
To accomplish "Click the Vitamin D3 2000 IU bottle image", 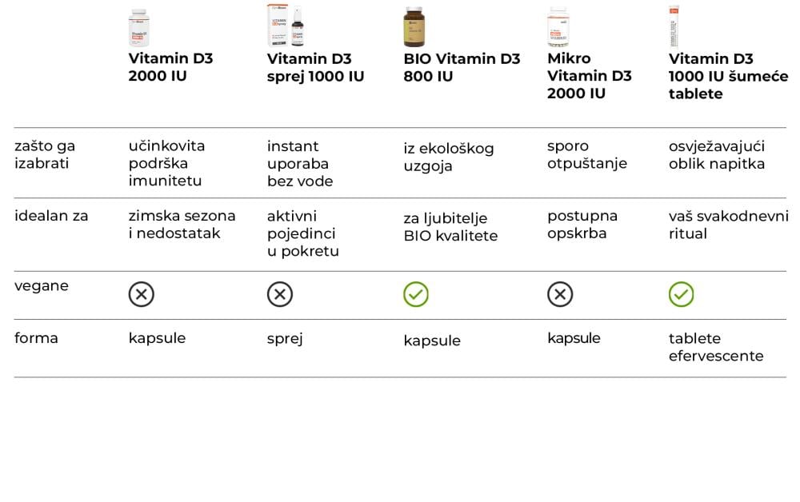I will (x=139, y=27).
